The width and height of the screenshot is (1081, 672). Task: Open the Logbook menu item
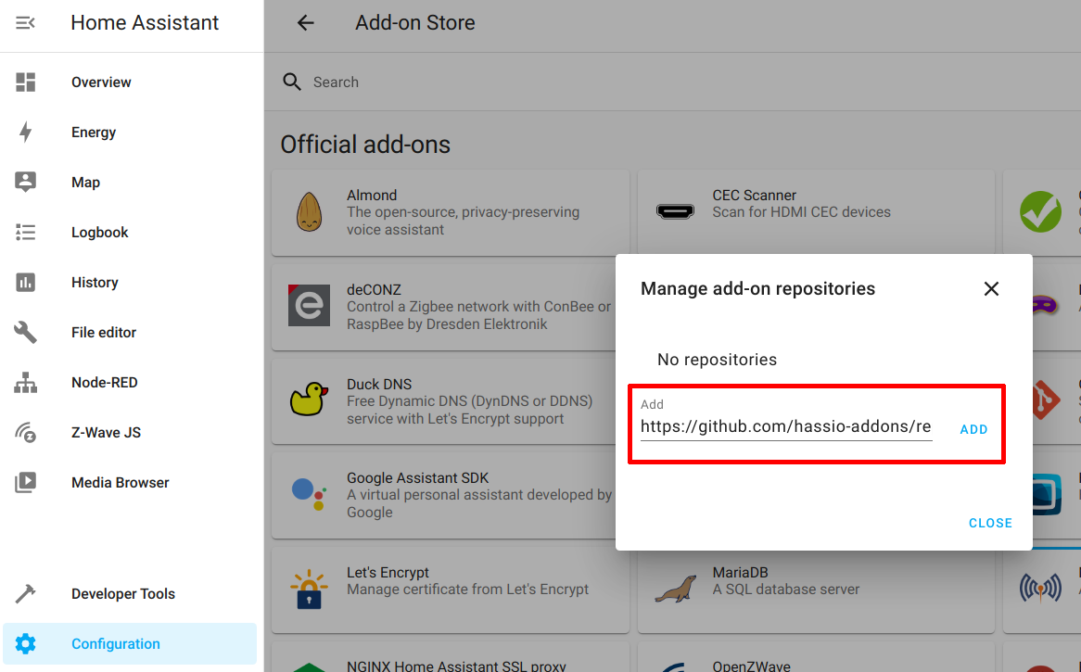tap(130, 233)
